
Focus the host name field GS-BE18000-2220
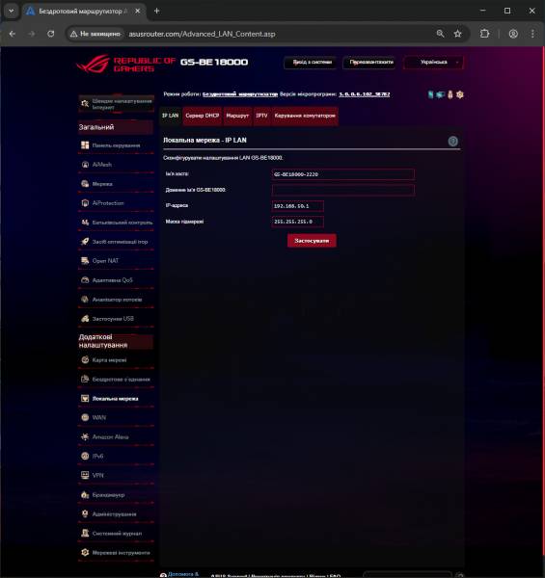(x=343, y=174)
